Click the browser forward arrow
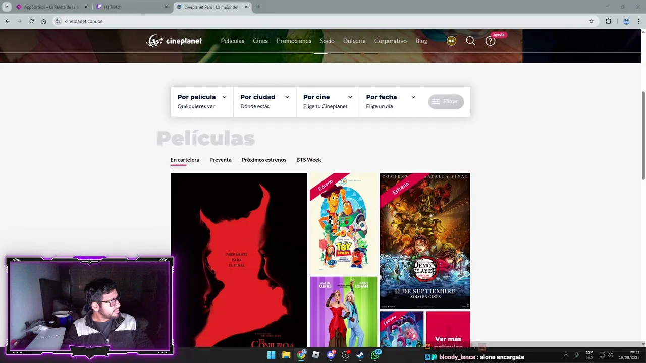Screen dimensions: 646x363 click(19, 21)
